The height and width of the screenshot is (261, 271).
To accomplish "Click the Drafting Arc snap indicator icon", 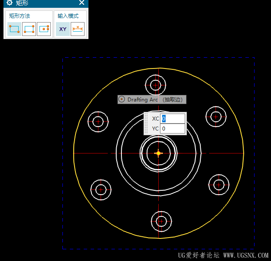I will click(x=122, y=99).
